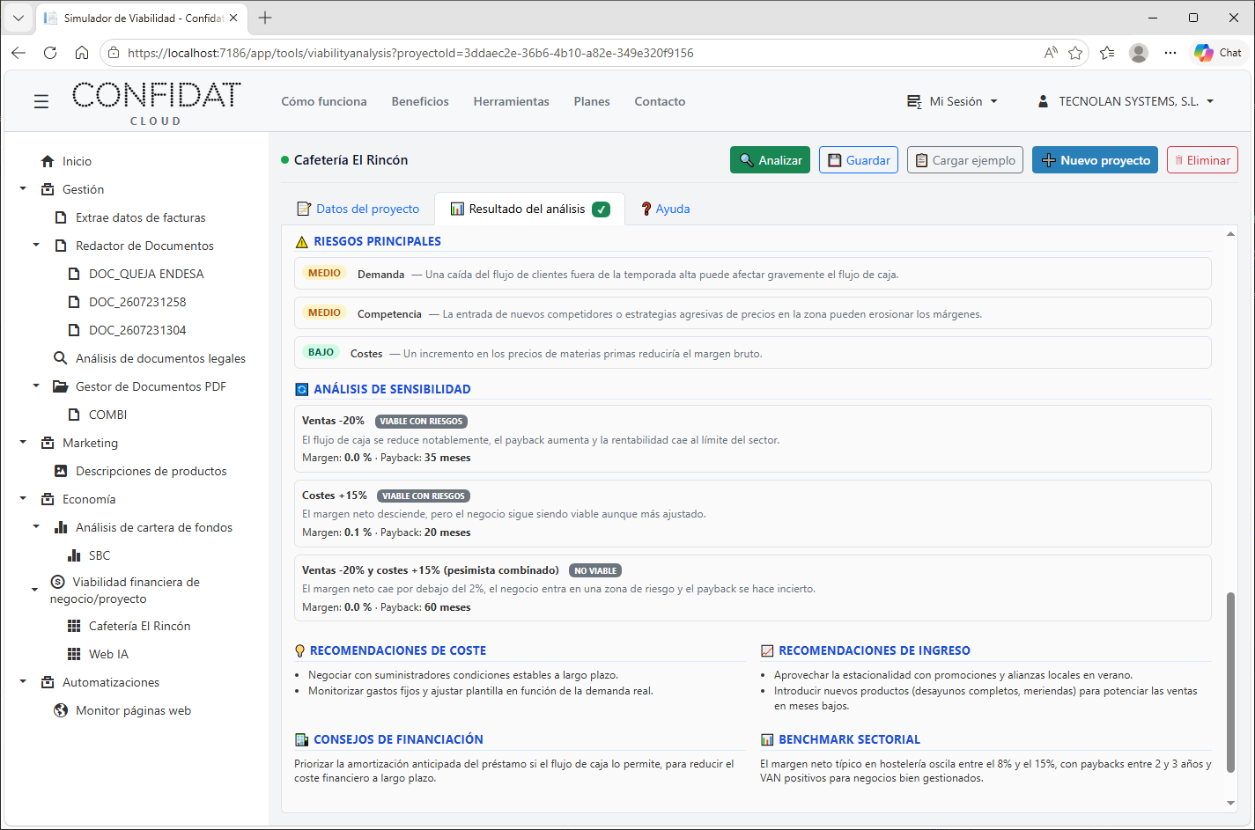Click the Gestor de Documentos PDF folder icon

click(x=61, y=386)
